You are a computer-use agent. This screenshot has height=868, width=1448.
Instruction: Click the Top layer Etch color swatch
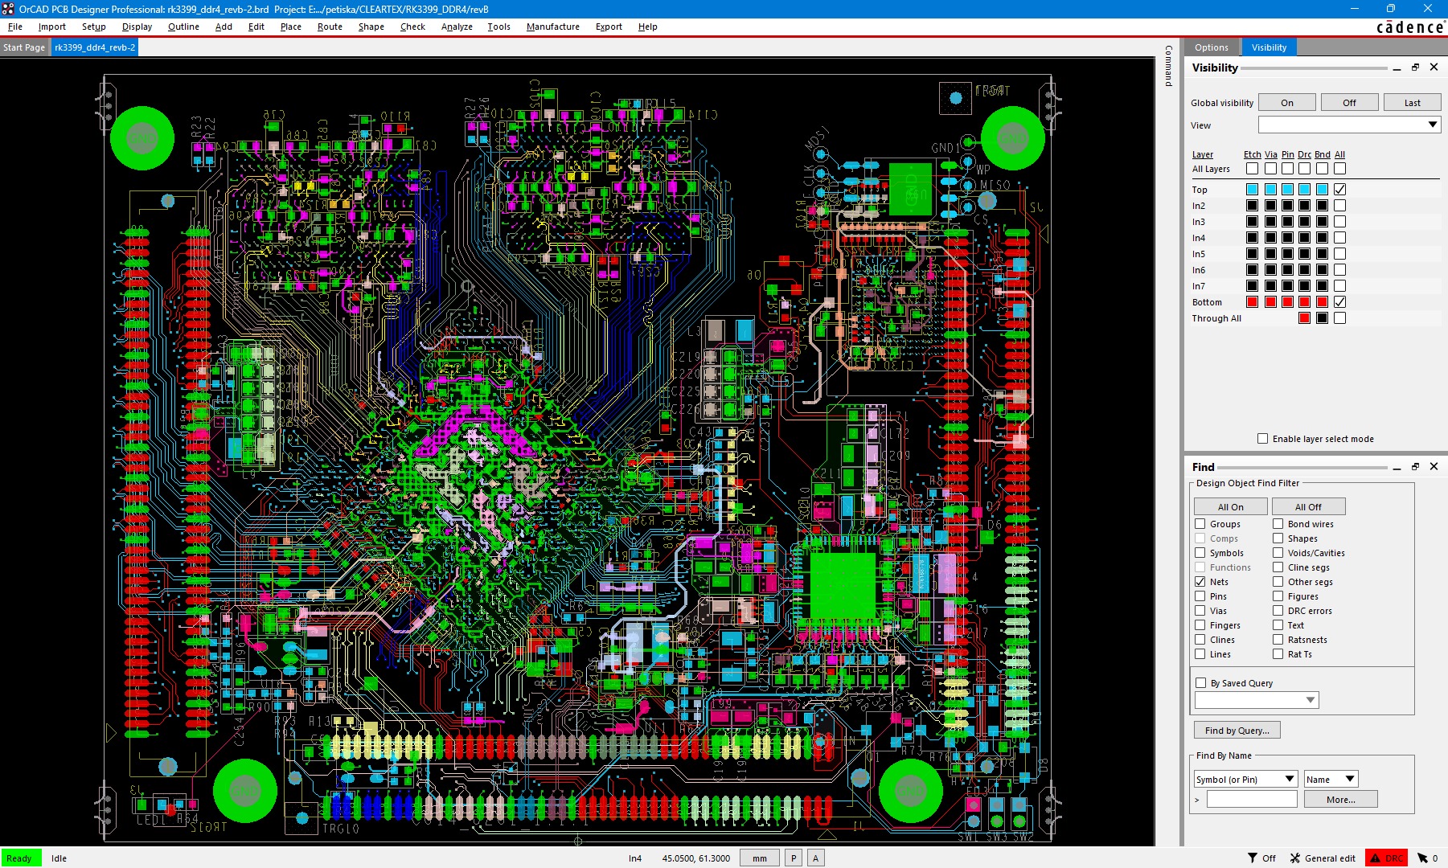1252,190
